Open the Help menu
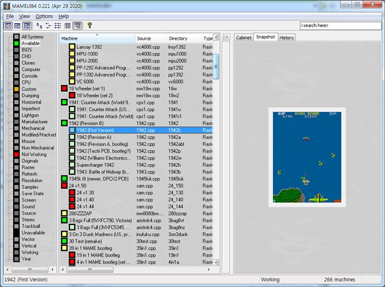This screenshot has width=385, height=287. click(x=64, y=16)
